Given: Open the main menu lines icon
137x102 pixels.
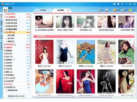Looking at the screenshot, I should (122, 4).
